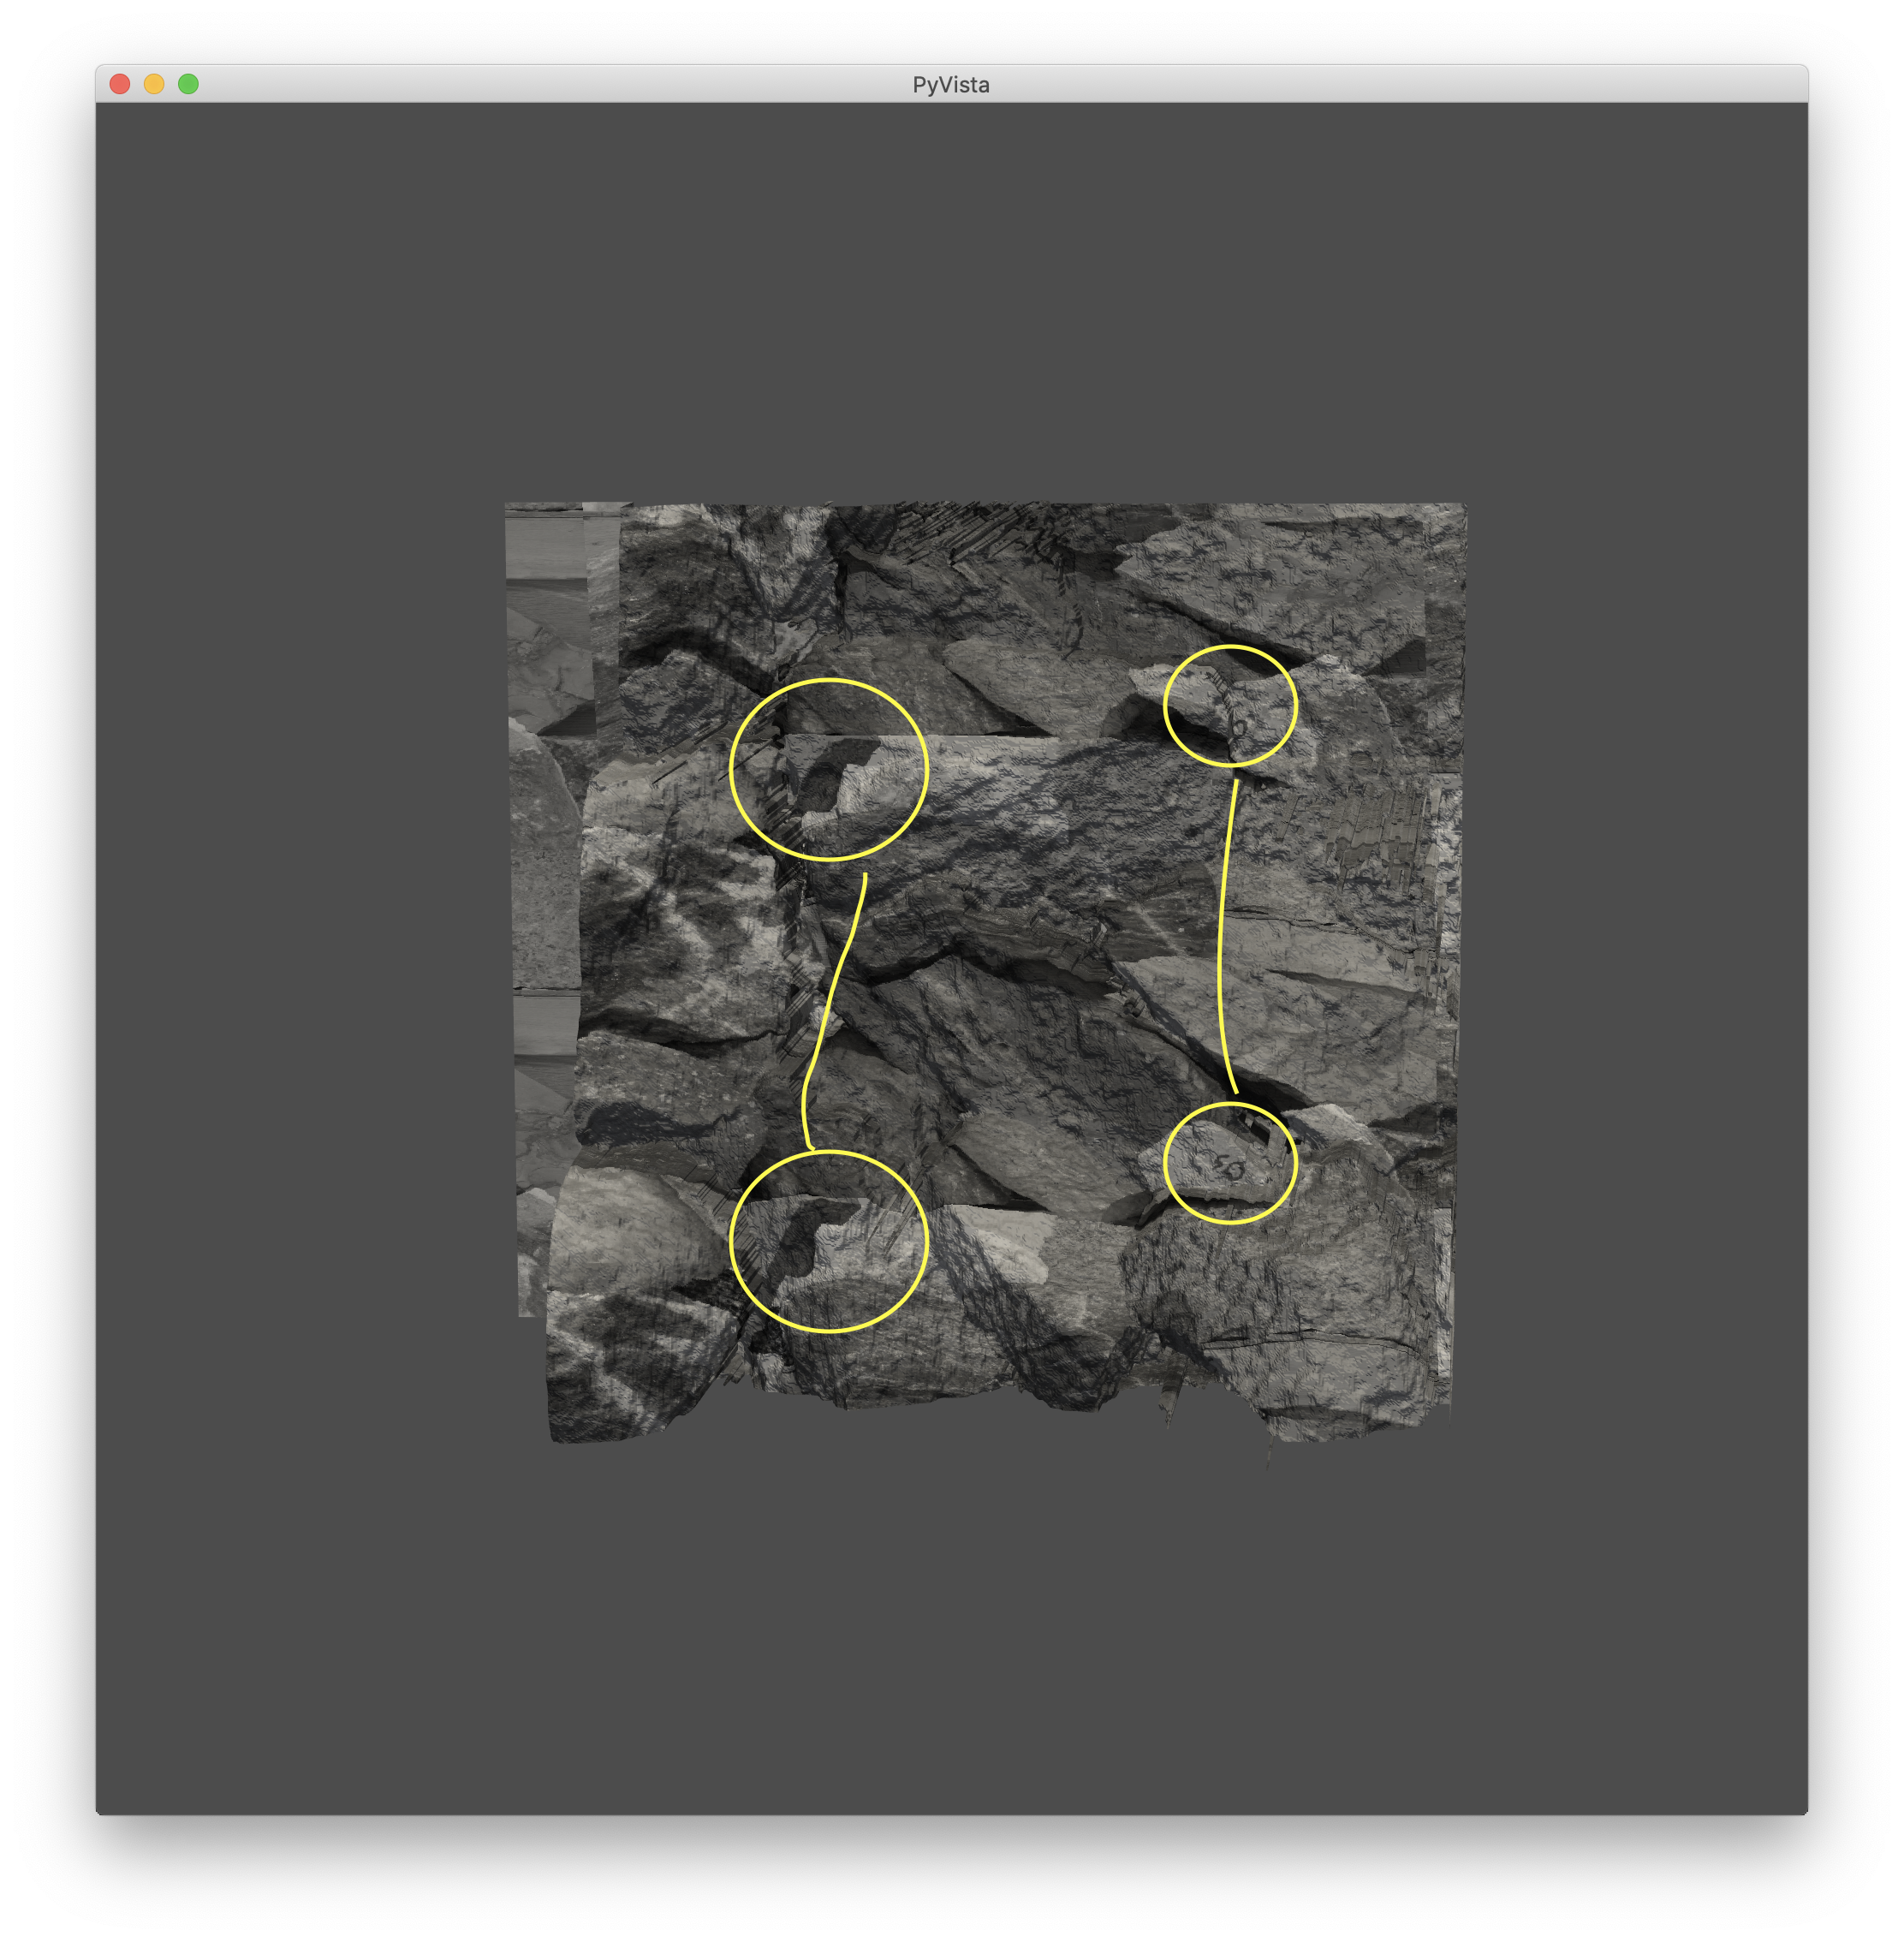Click the PyVista window title text
This screenshot has height=1942, width=1904.
pos(950,85)
